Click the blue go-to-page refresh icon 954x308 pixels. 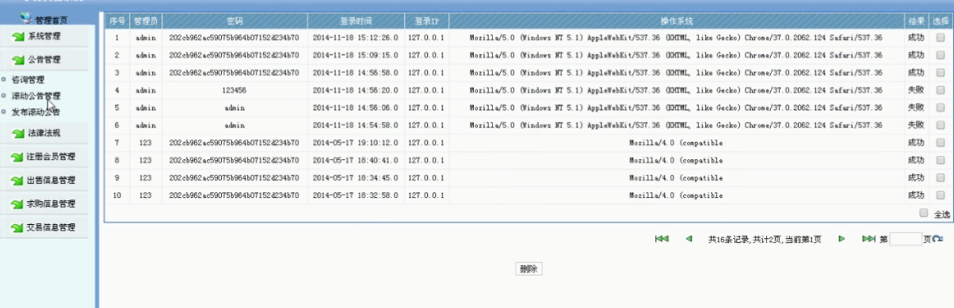[x=937, y=239]
